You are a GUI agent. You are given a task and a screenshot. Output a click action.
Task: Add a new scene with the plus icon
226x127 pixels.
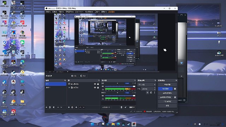coord(46,107)
